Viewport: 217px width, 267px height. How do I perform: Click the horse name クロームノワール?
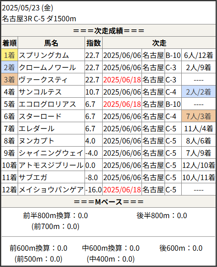pyautogui.click(x=47, y=67)
